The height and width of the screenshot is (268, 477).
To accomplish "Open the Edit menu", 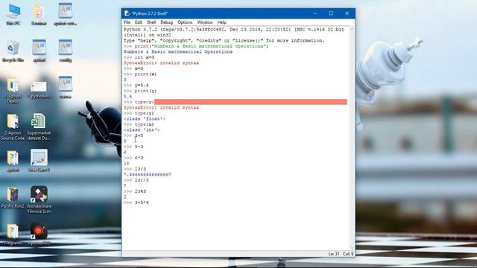I will (139, 22).
